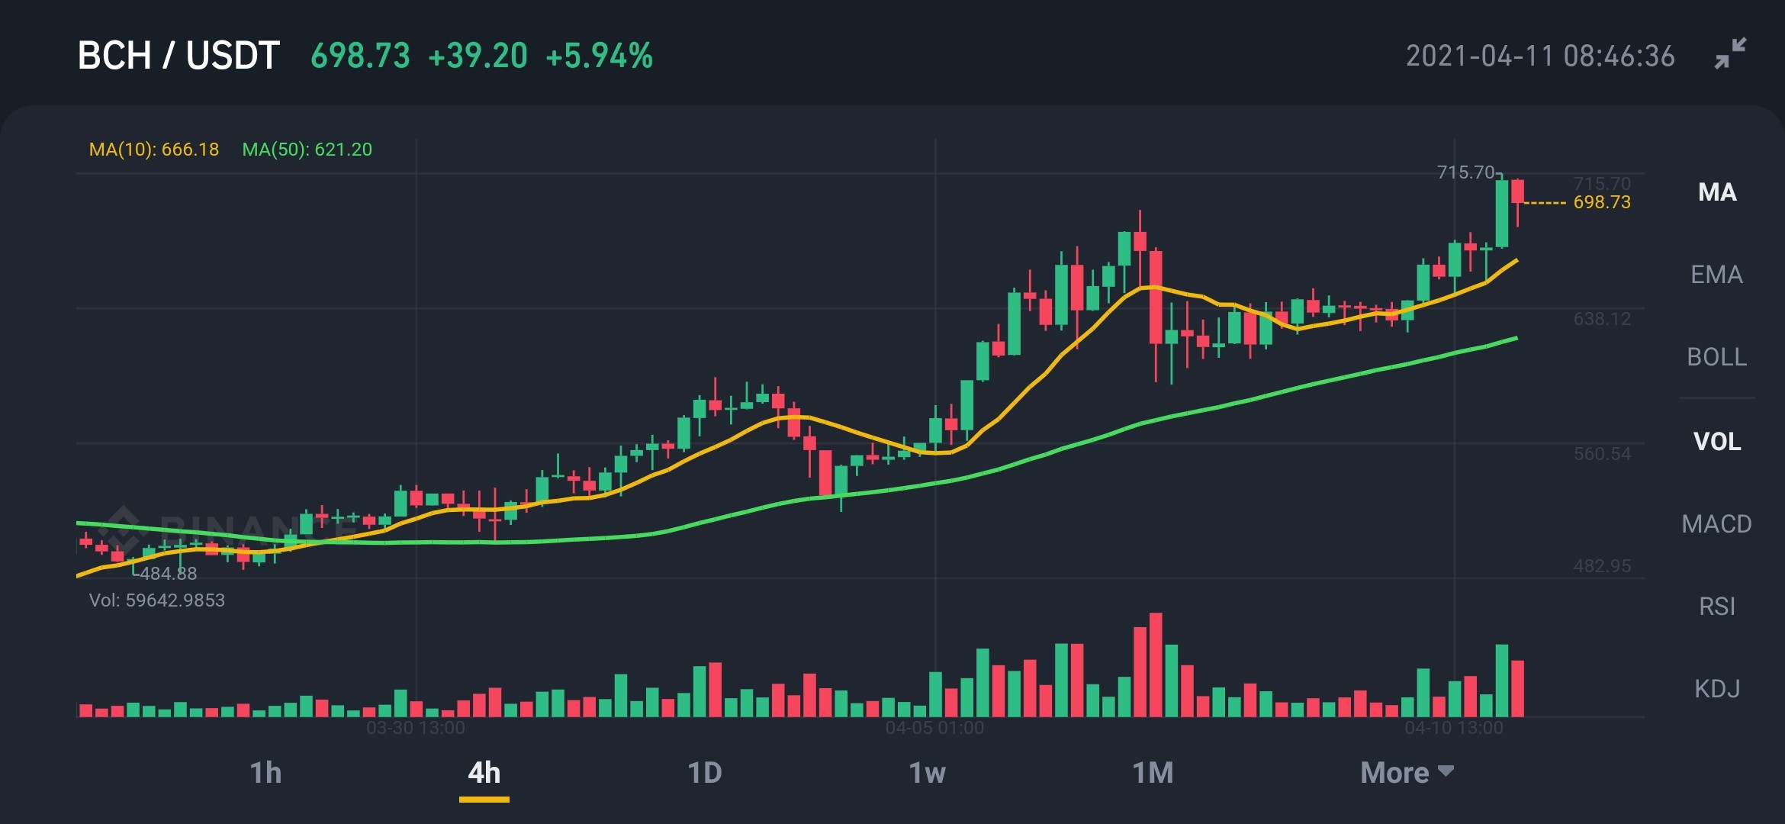
Task: Show the KDJ sub-indicator
Action: coord(1717,689)
